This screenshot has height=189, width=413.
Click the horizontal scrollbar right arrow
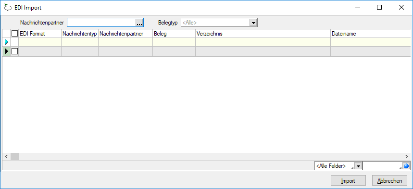(406, 157)
